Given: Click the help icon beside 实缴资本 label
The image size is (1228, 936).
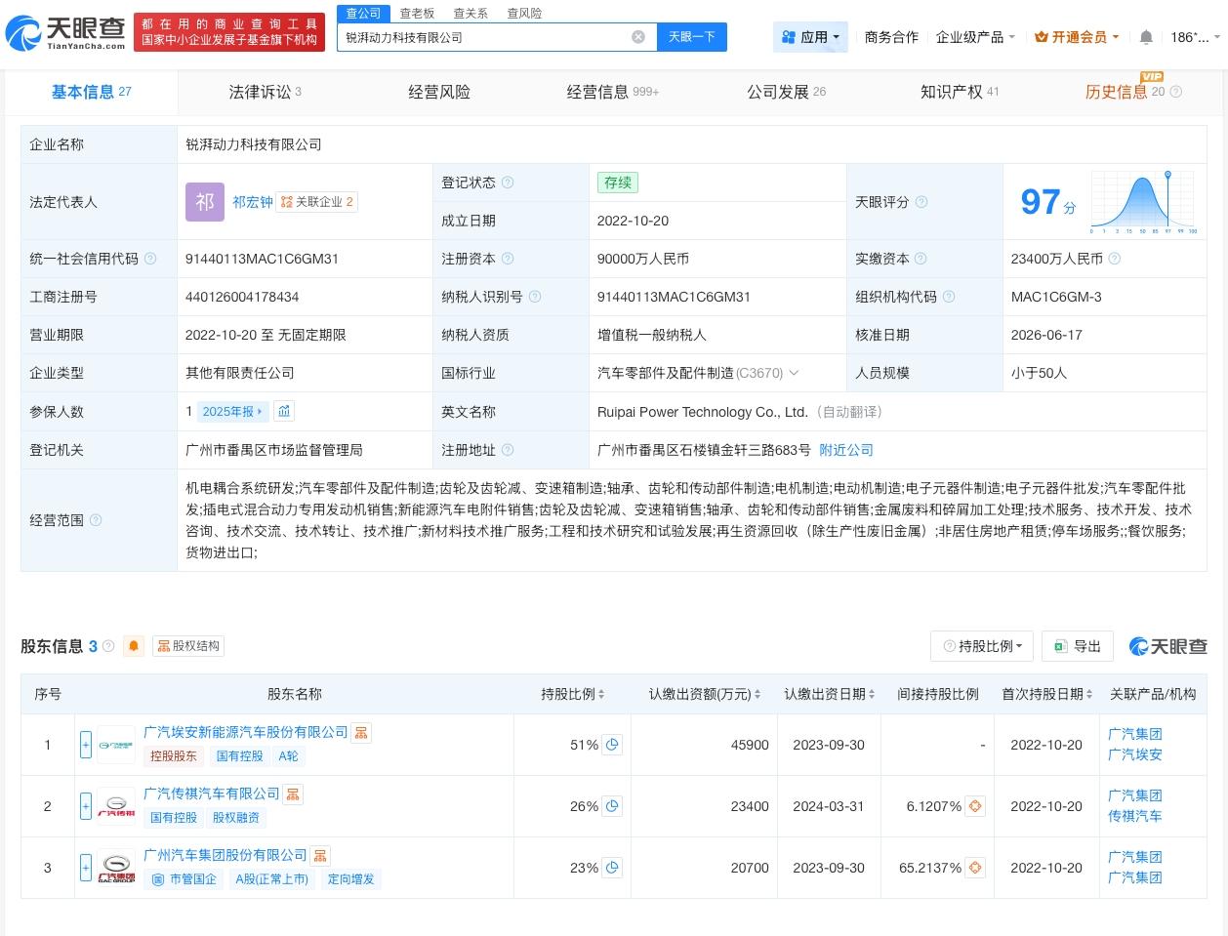Looking at the screenshot, I should pos(921,259).
